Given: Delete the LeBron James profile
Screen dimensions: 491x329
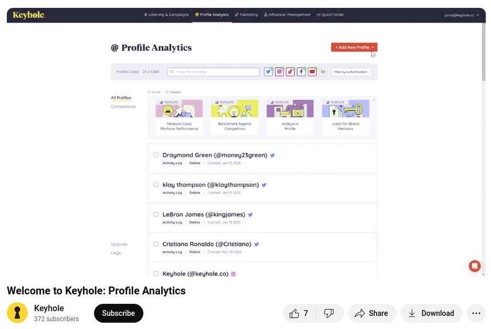Looking at the screenshot, I should pos(194,222).
